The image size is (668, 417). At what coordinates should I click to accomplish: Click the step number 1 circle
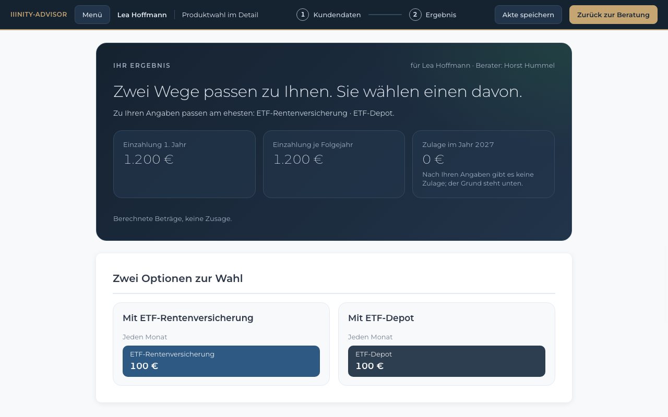pos(303,15)
